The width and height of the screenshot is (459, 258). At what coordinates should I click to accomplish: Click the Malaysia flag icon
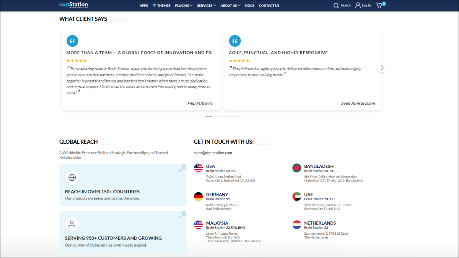tap(199, 225)
